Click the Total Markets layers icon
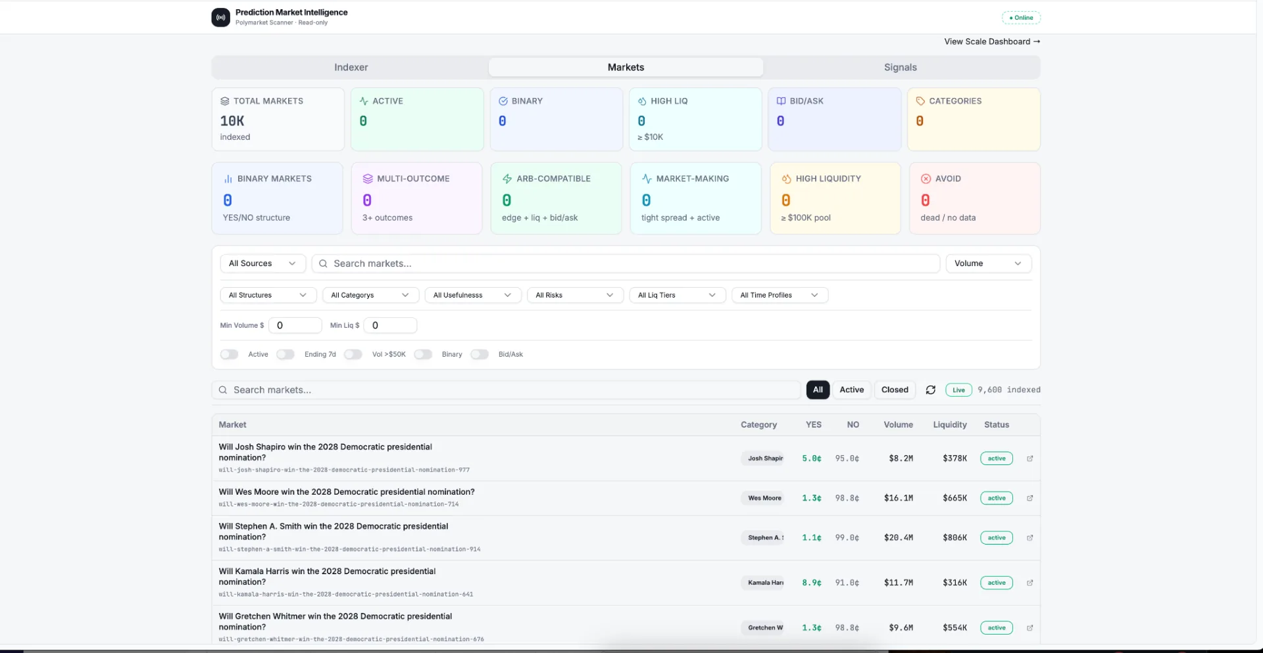Image resolution: width=1263 pixels, height=653 pixels. [x=225, y=101]
